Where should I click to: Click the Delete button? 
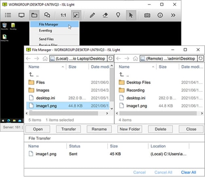point(161,129)
